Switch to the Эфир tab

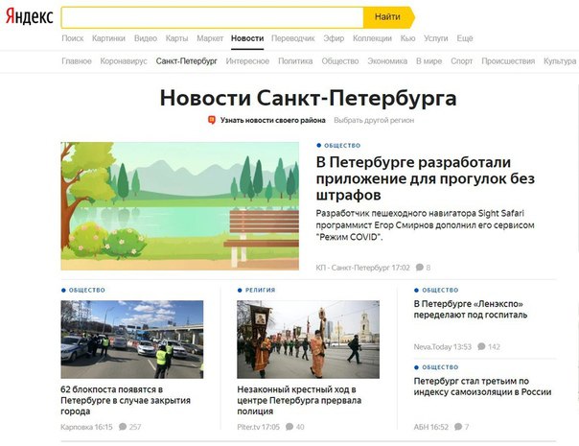coord(334,38)
